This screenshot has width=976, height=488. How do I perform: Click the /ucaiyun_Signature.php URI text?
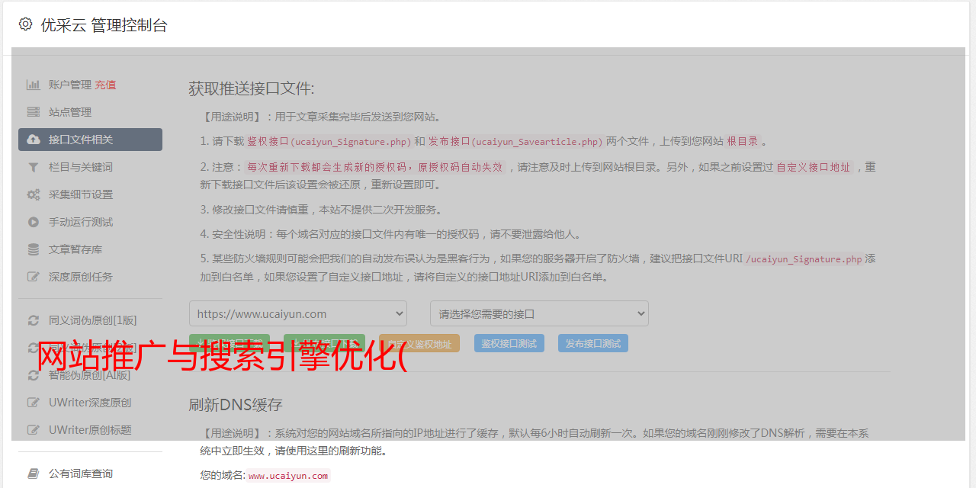[x=804, y=259]
